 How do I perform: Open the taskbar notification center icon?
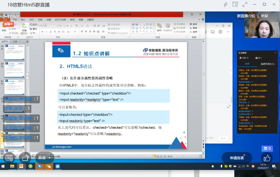pyautogui.click(x=274, y=166)
